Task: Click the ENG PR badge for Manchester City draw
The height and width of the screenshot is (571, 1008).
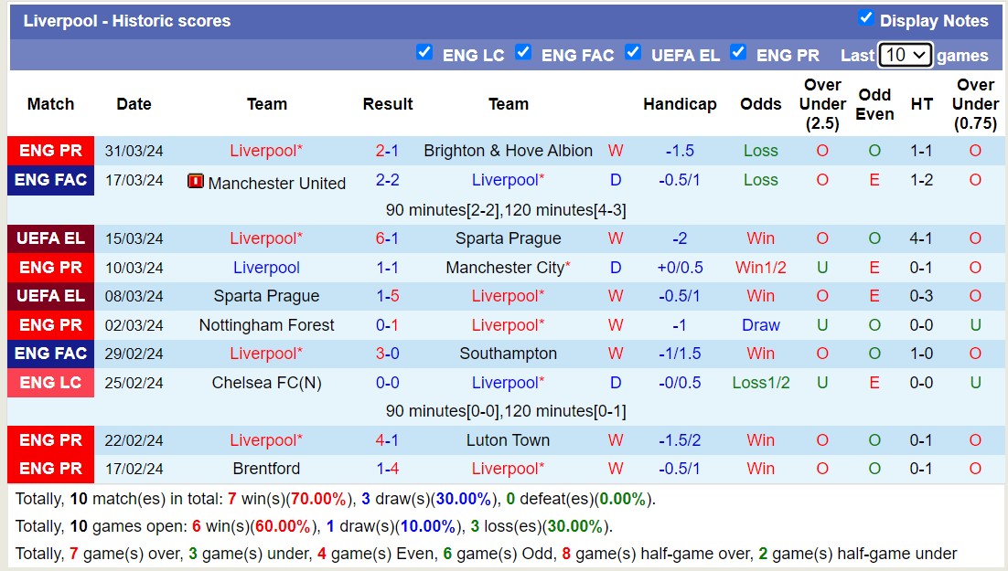Action: coord(50,268)
